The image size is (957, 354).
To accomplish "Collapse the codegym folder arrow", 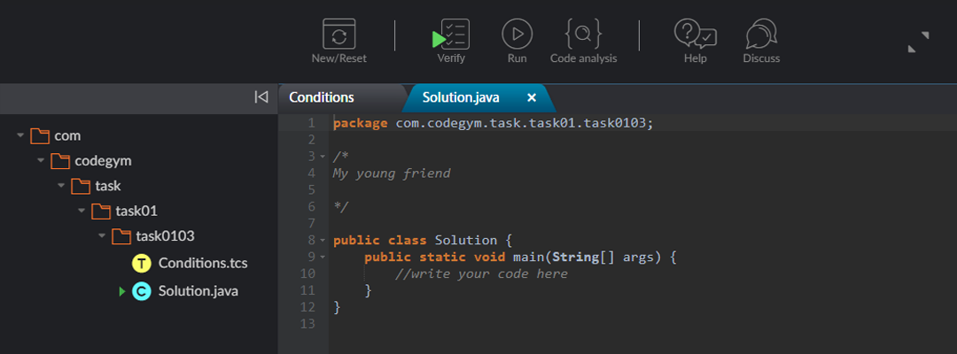I will click(x=41, y=161).
